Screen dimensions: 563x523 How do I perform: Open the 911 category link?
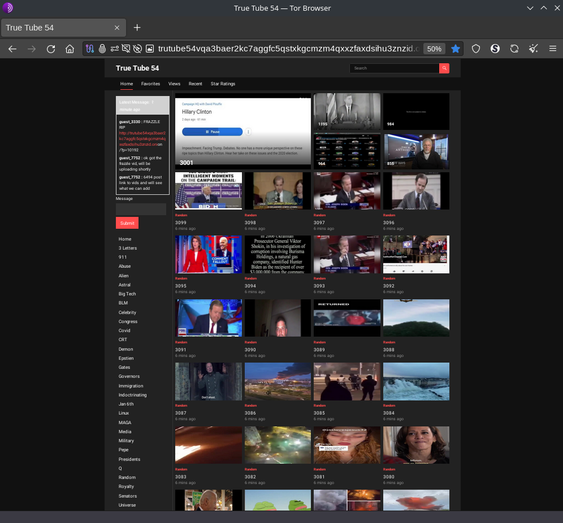pos(123,257)
